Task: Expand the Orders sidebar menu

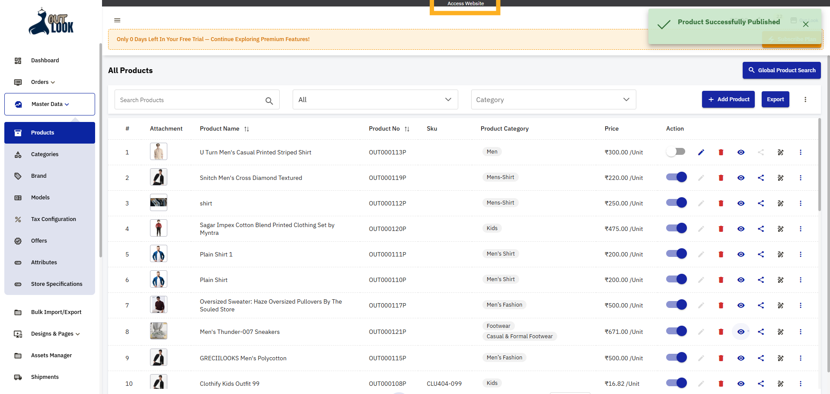Action: pyautogui.click(x=43, y=82)
